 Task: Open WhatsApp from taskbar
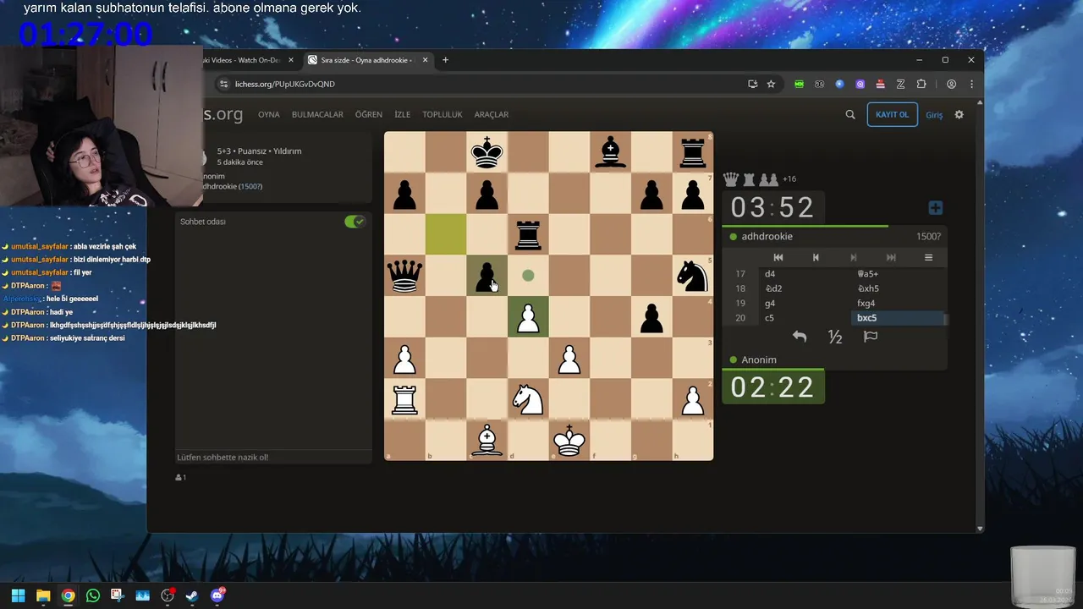[93, 595]
